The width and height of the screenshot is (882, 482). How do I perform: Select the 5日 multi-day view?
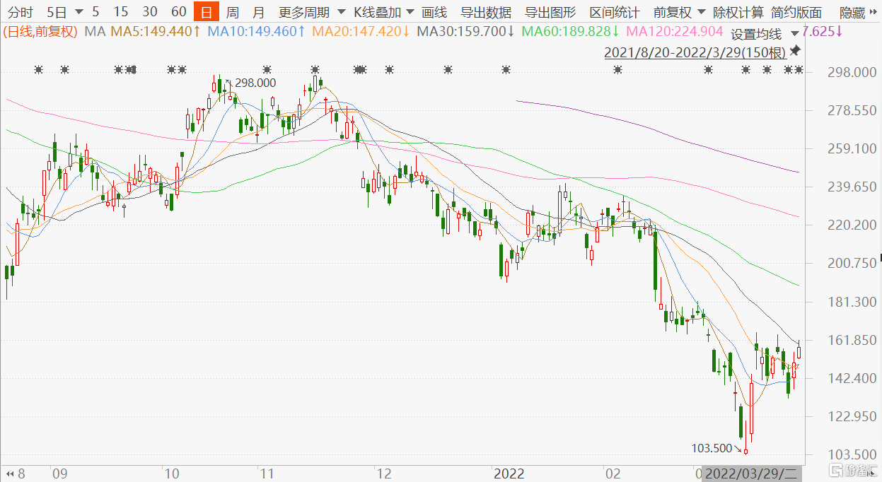(x=57, y=12)
